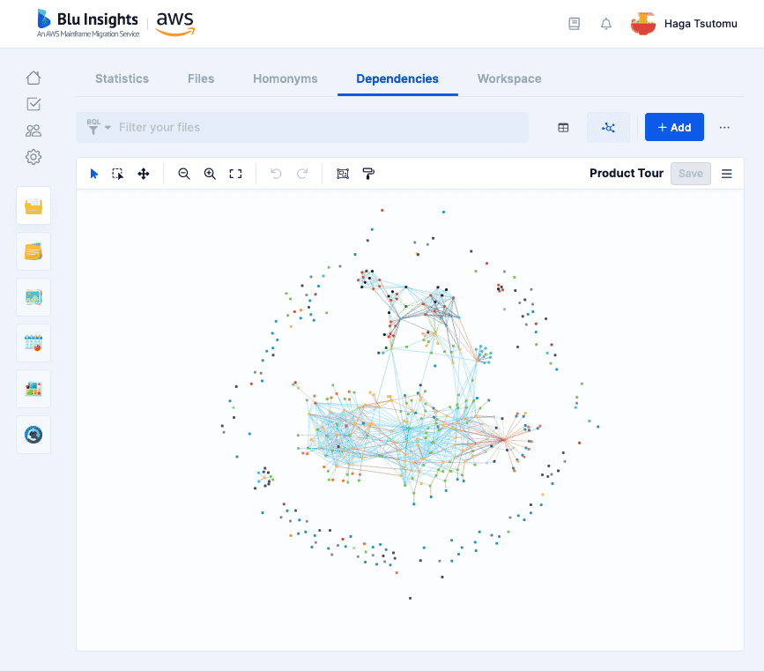
Task: Open the home icon in sidebar
Action: coord(33,78)
